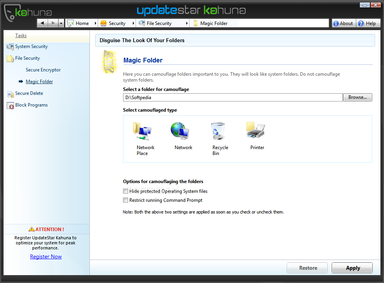Click the File Security breadcrumb icon
Screen dimensions: 384x283
[142, 23]
